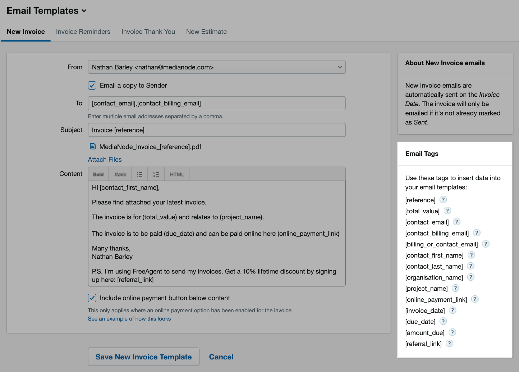Switch to the Invoice Reminders tab
The width and height of the screenshot is (519, 372).
(83, 32)
